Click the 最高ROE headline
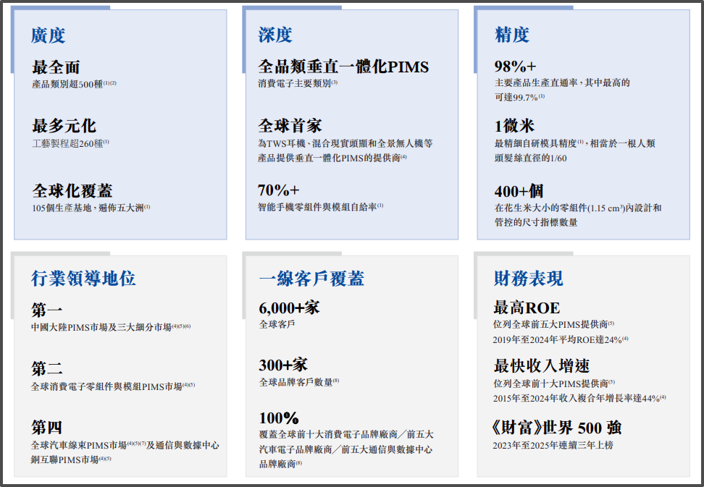The height and width of the screenshot is (487, 704). (x=527, y=308)
